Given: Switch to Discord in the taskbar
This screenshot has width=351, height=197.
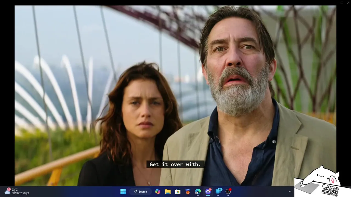Looking at the screenshot, I should pos(208,191).
